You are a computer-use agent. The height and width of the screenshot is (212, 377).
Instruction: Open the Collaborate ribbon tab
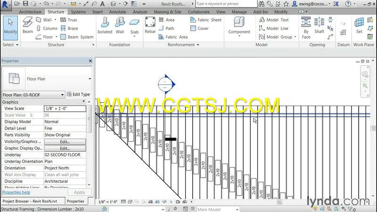pos(198,12)
